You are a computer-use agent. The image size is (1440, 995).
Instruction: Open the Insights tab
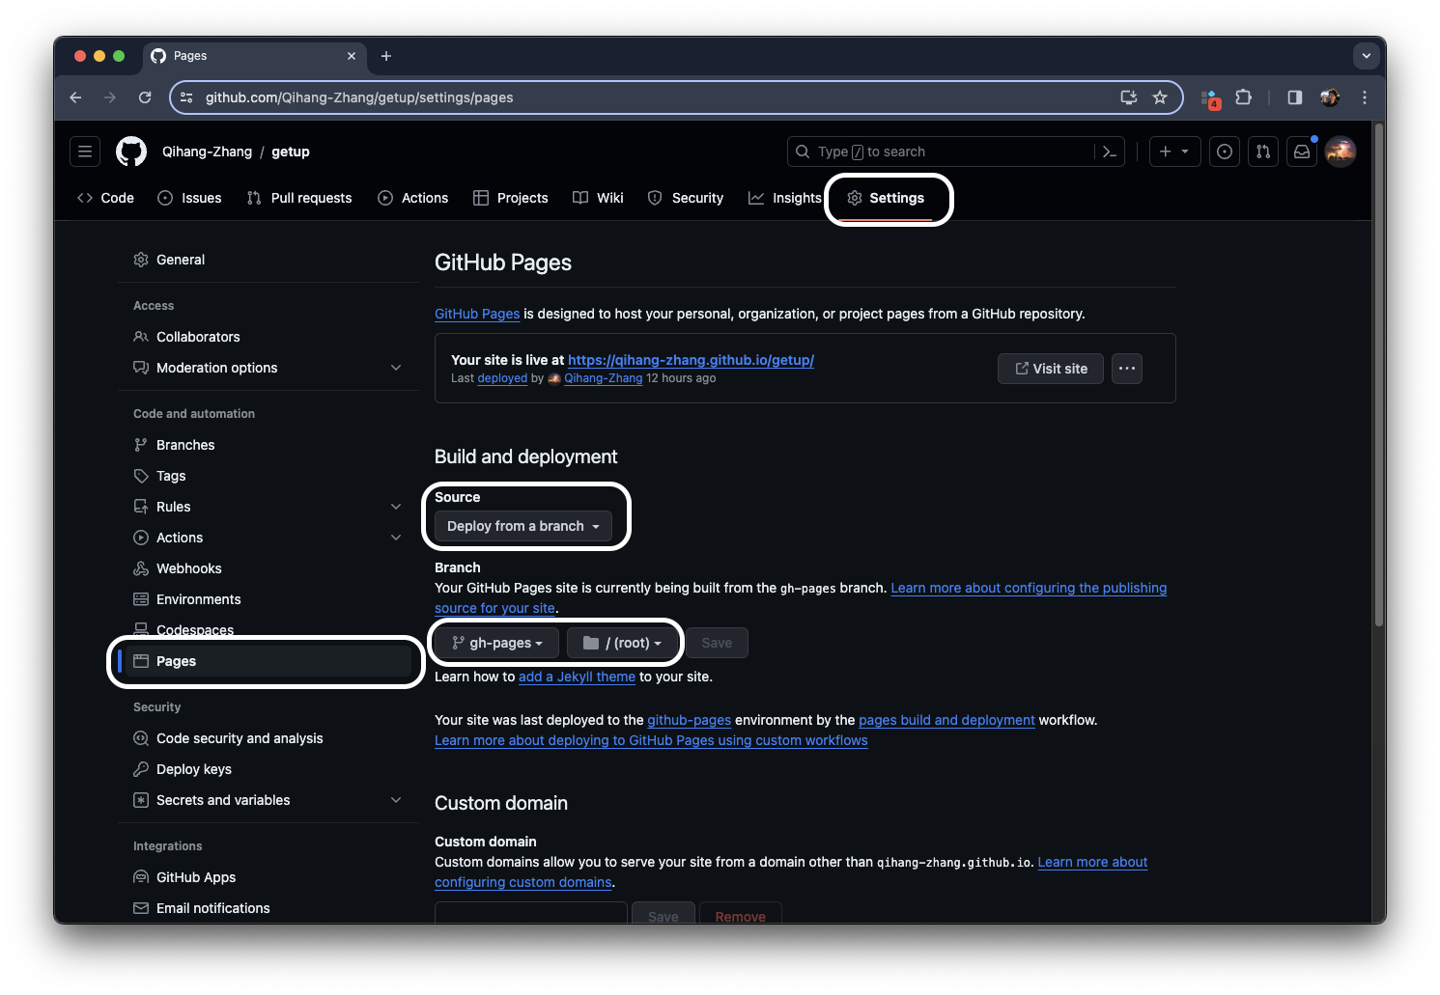pyautogui.click(x=785, y=198)
